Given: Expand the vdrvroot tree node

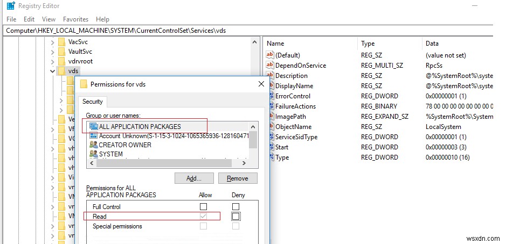Looking at the screenshot, I should [x=53, y=61].
